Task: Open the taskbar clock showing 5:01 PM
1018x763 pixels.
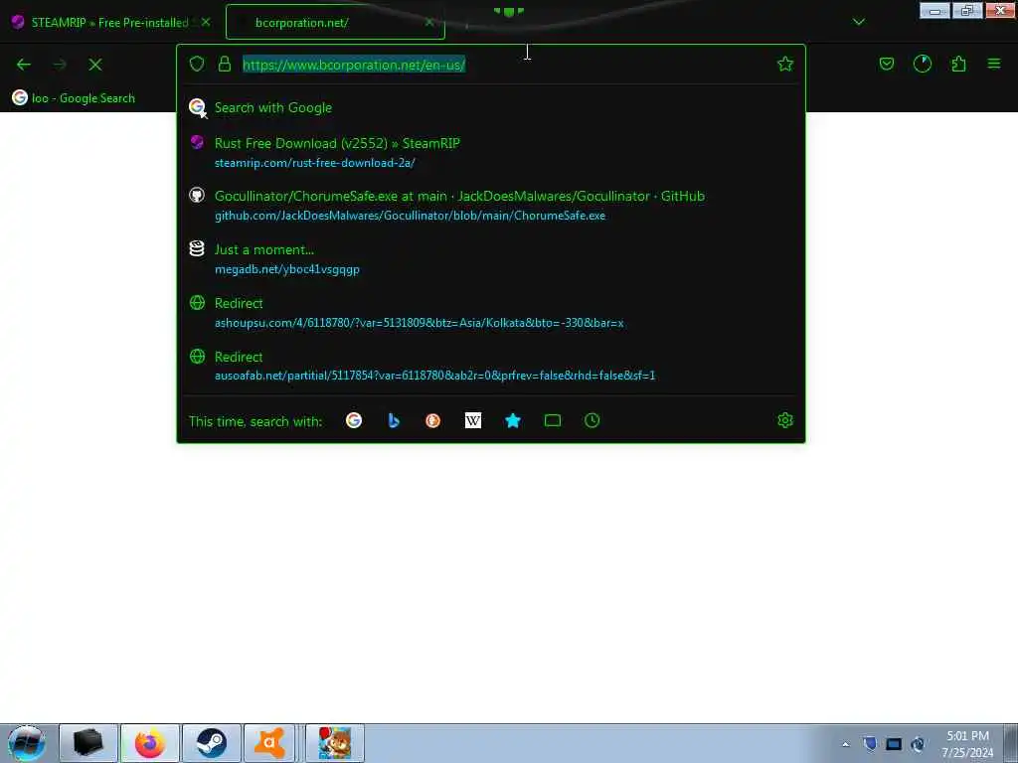Action: 967,744
